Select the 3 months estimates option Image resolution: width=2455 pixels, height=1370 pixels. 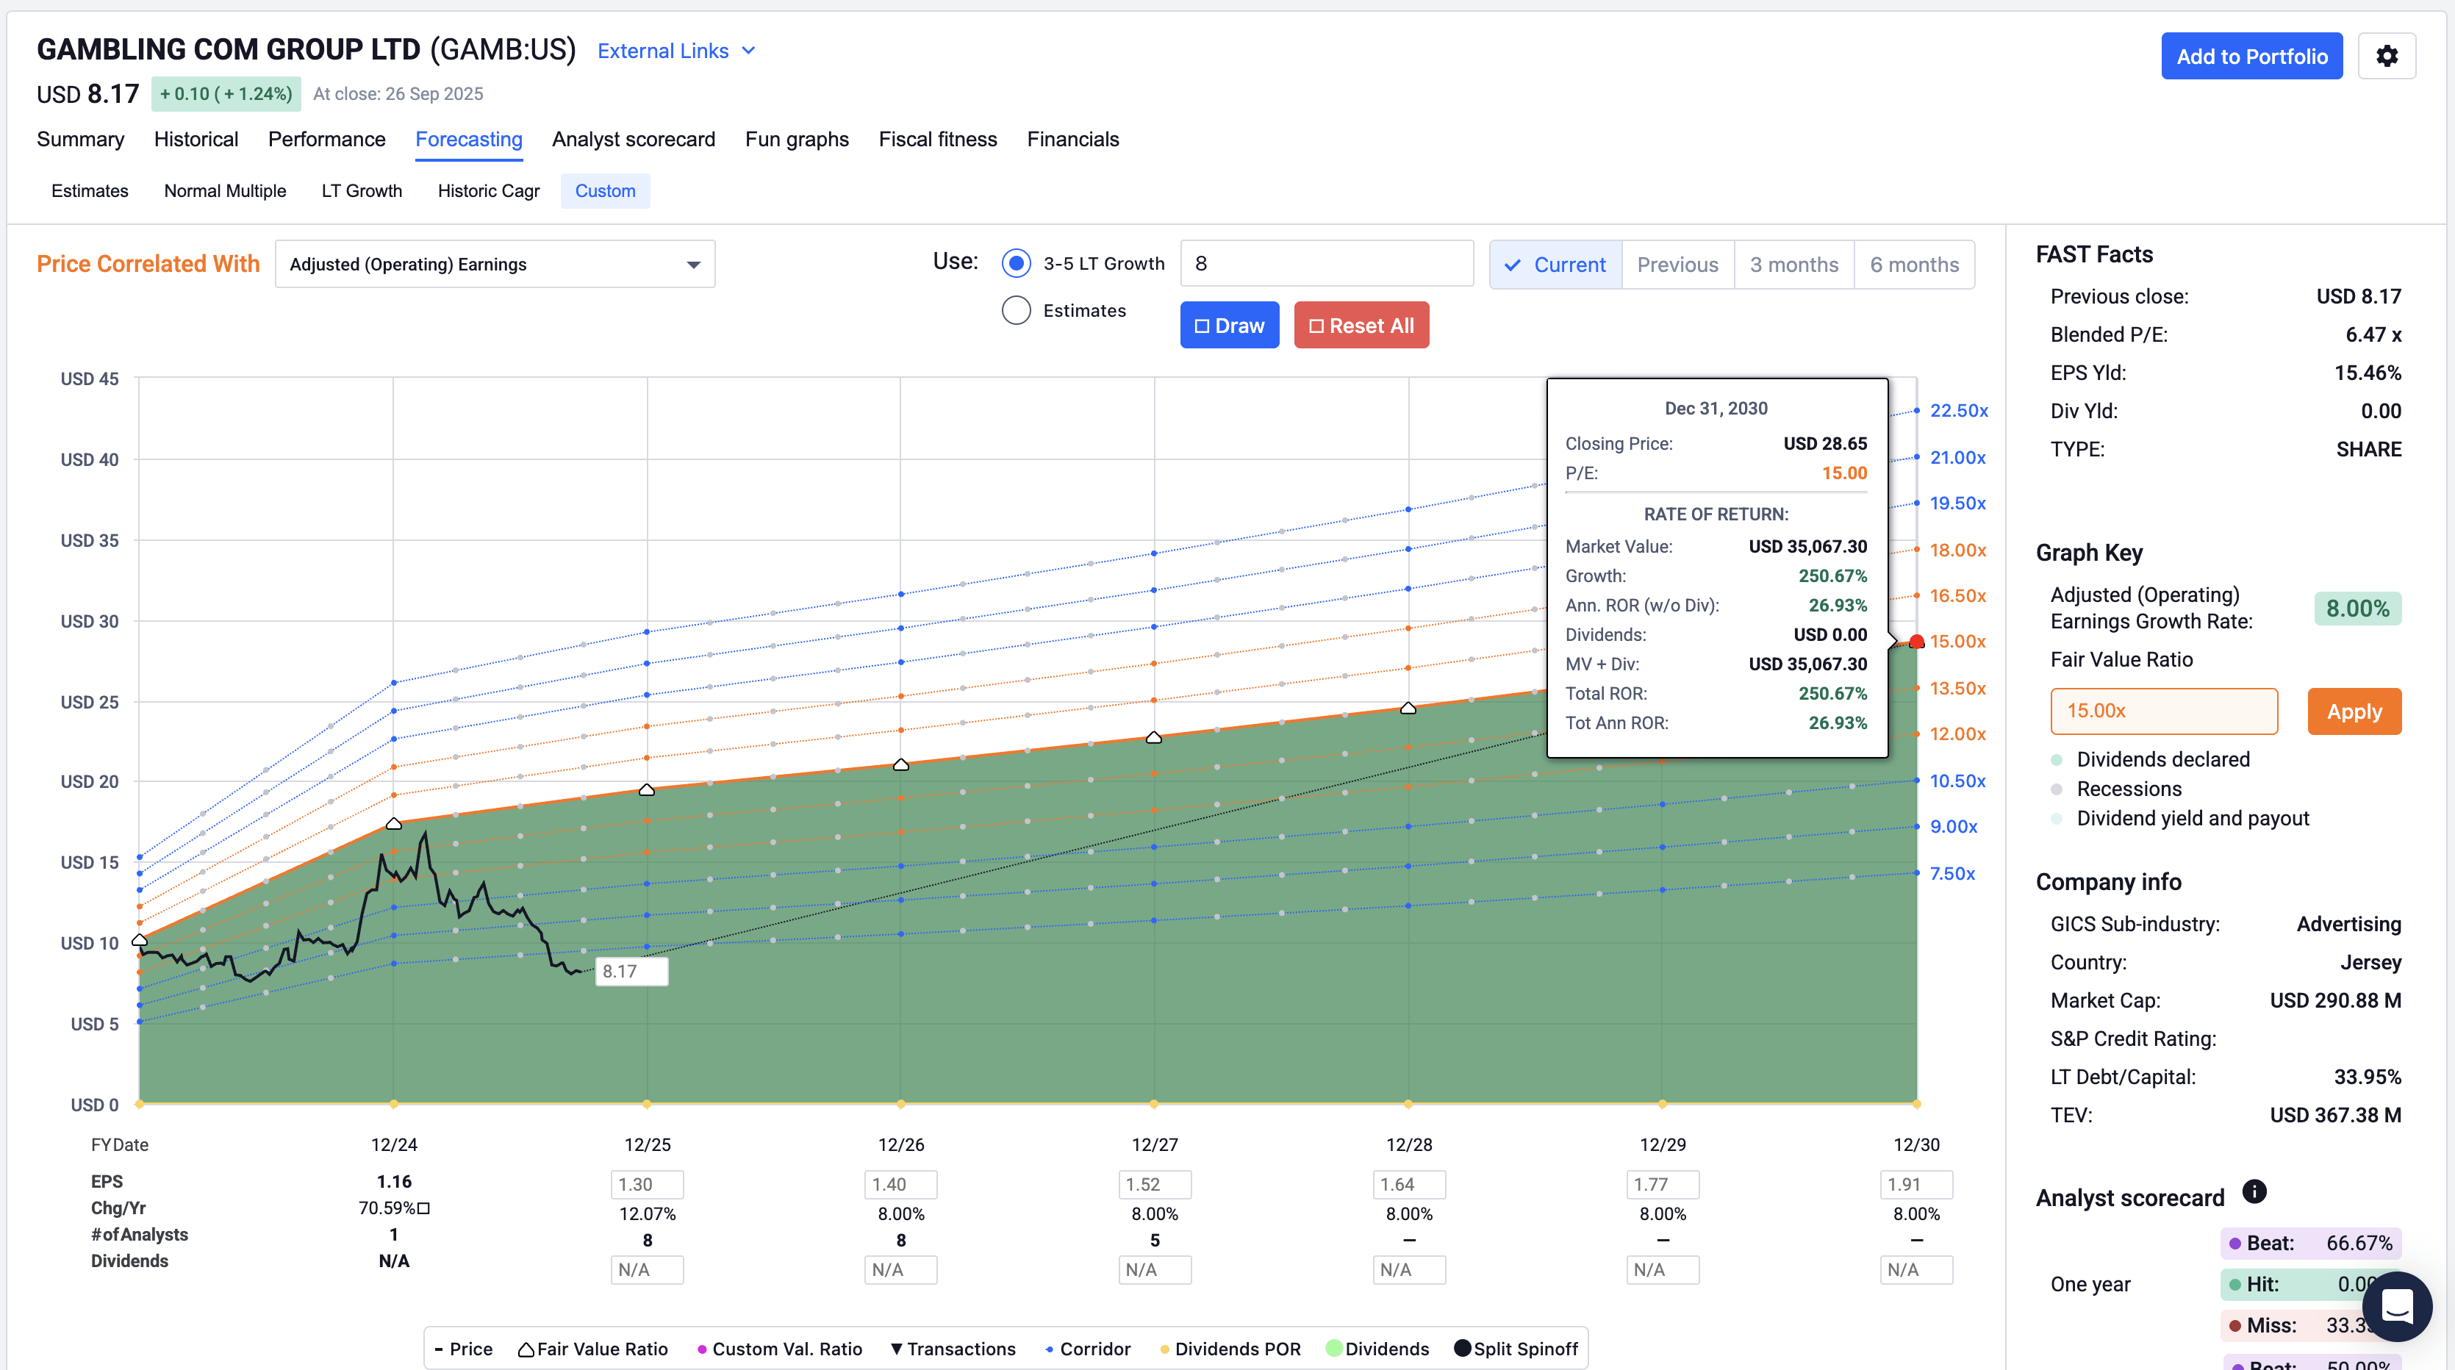tap(1793, 264)
